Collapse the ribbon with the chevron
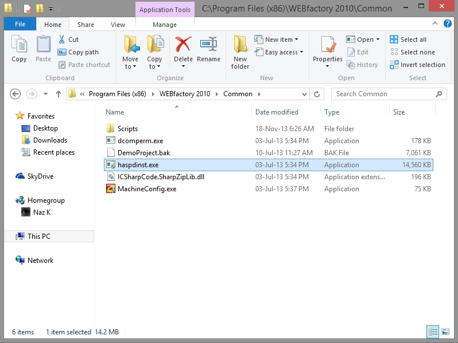This screenshot has height=343, width=458. (x=434, y=23)
